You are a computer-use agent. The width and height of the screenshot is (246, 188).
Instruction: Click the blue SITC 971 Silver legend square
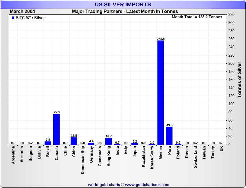coord(13,18)
